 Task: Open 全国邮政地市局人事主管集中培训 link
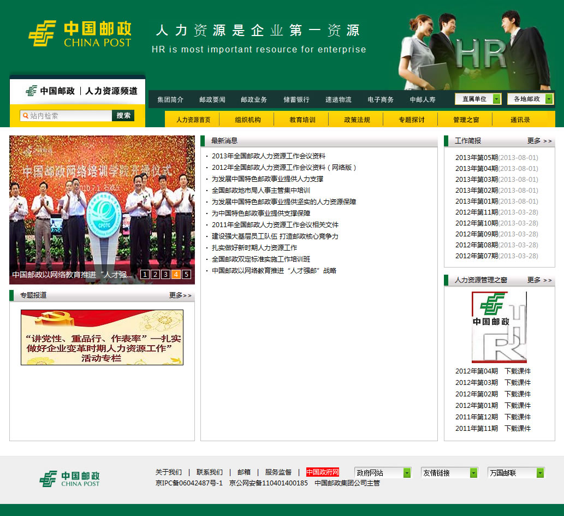coord(261,191)
